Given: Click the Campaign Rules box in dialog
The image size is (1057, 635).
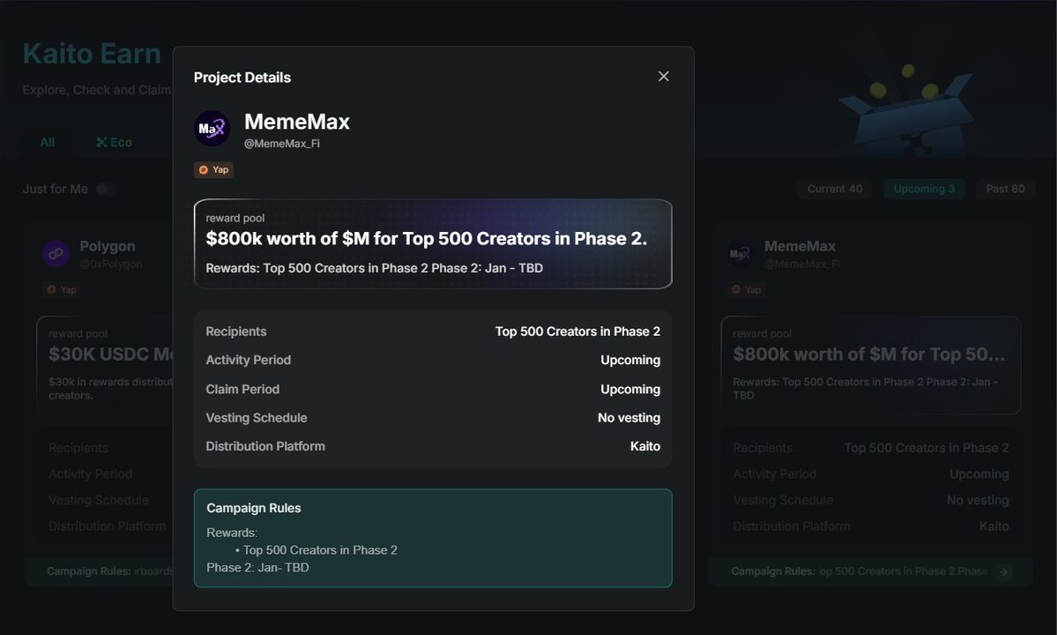Looking at the screenshot, I should coord(433,538).
